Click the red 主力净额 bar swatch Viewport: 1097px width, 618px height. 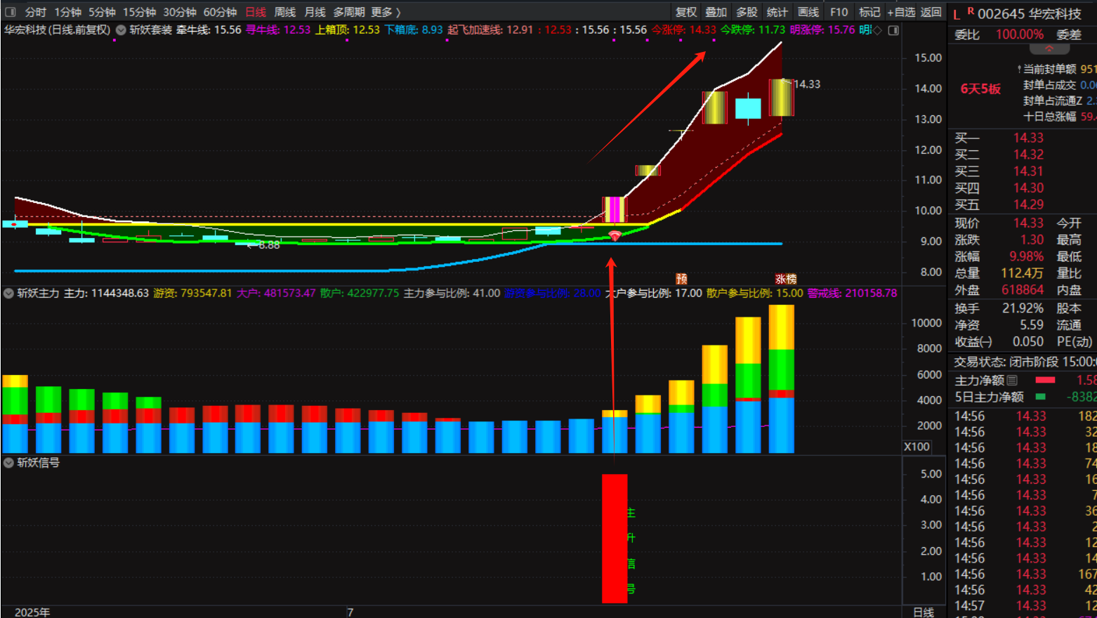tap(1045, 380)
